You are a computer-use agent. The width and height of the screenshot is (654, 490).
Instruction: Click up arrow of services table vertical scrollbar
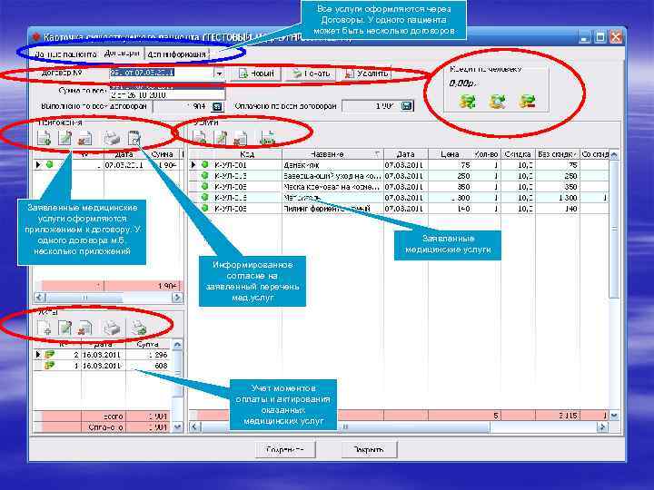click(614, 155)
